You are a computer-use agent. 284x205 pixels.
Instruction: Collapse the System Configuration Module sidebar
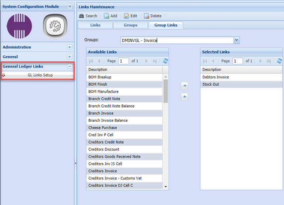pos(69,7)
